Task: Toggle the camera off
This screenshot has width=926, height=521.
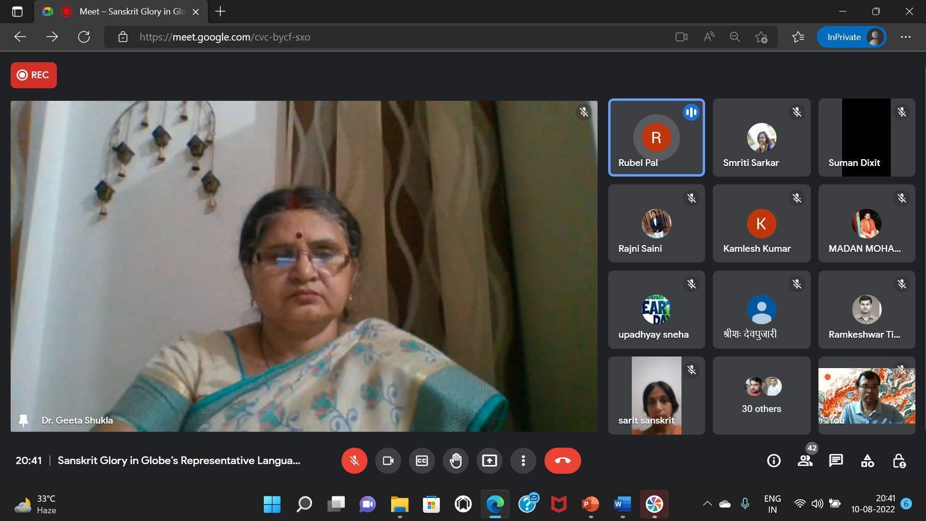Action: (x=388, y=461)
